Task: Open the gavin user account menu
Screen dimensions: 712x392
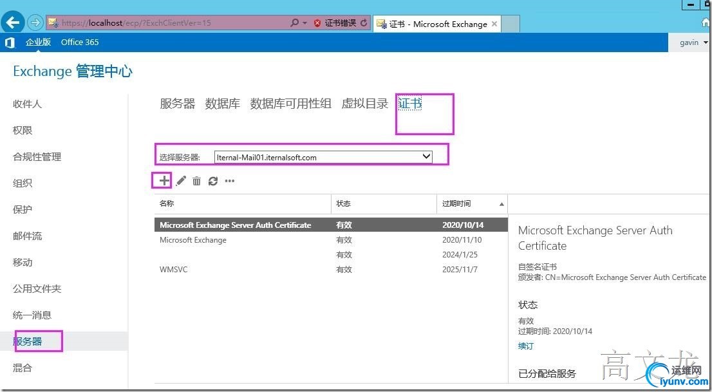Action: tap(693, 42)
